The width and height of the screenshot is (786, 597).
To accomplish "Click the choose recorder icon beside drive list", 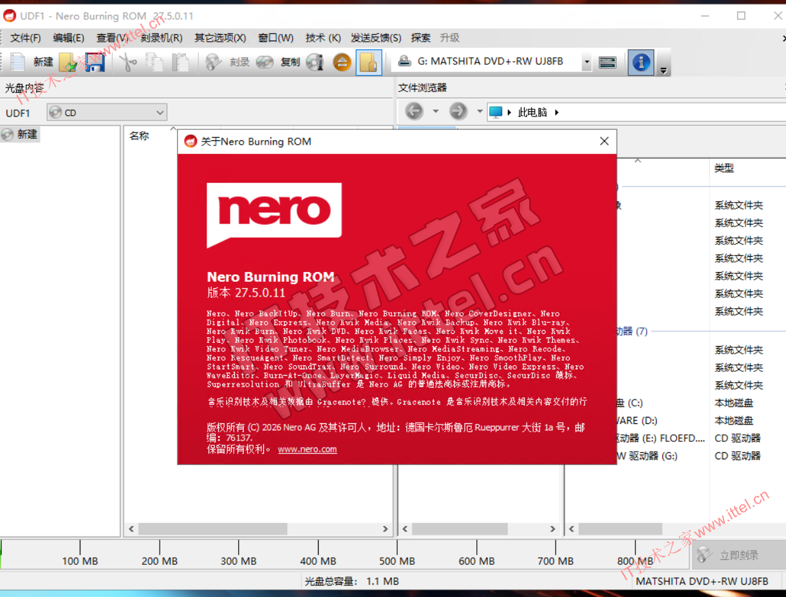I will [607, 62].
